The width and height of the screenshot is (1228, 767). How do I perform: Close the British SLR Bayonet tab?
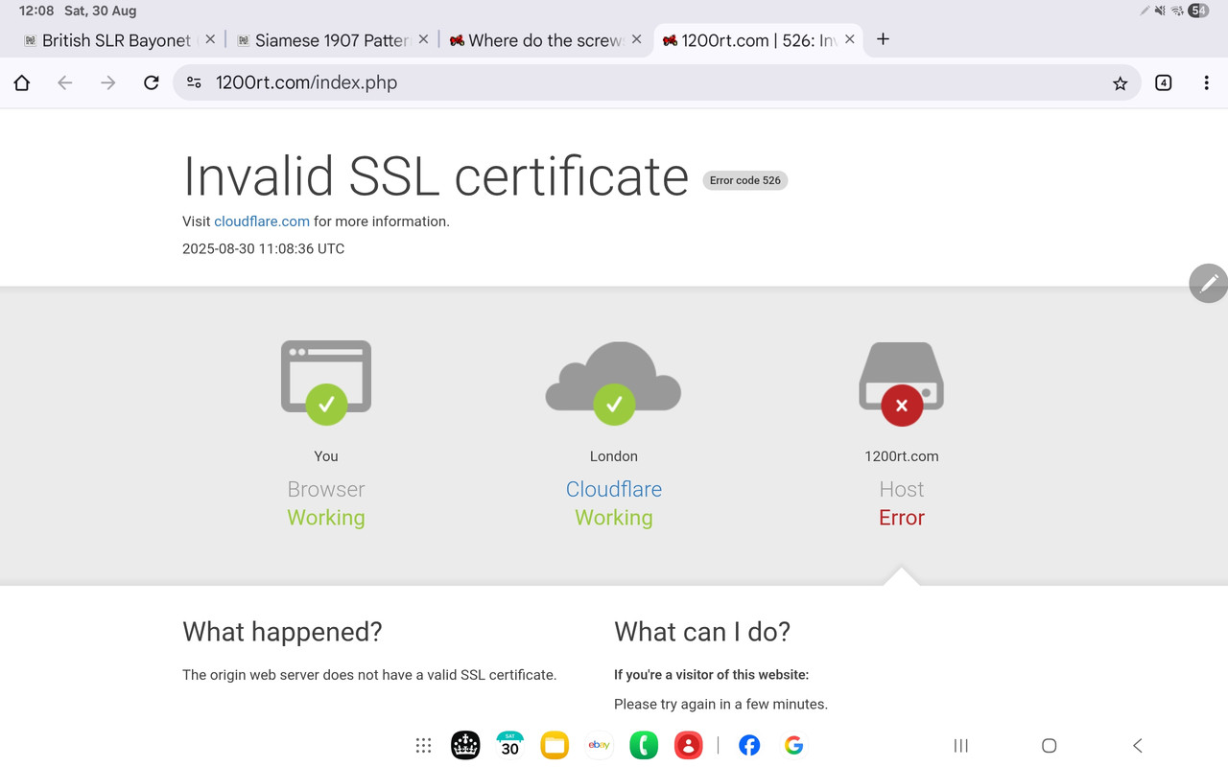[210, 40]
